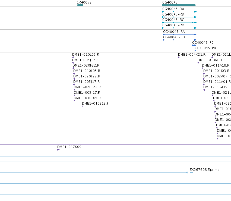Open the DME1-001I03.R label
The height and width of the screenshot is (201, 231).
click(216, 71)
